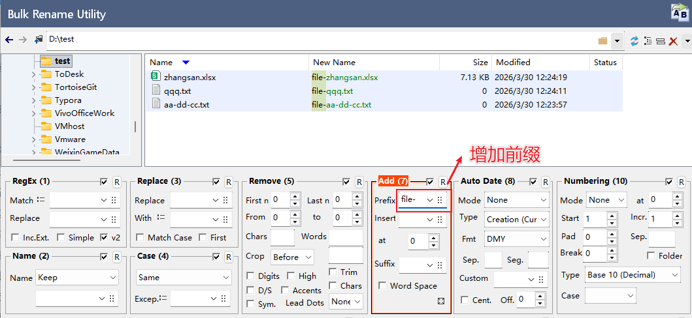The image size is (692, 318).
Task: Click the up-folder icon beside path
Action: [x=39, y=40]
